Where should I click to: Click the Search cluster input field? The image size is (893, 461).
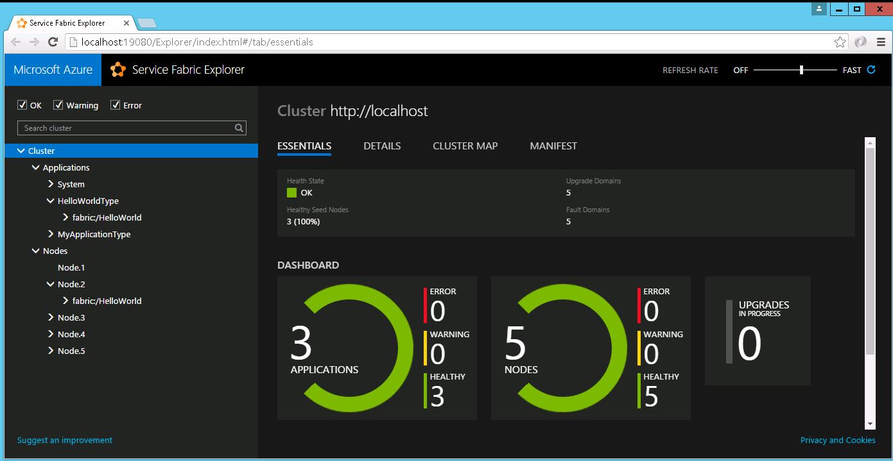[132, 128]
